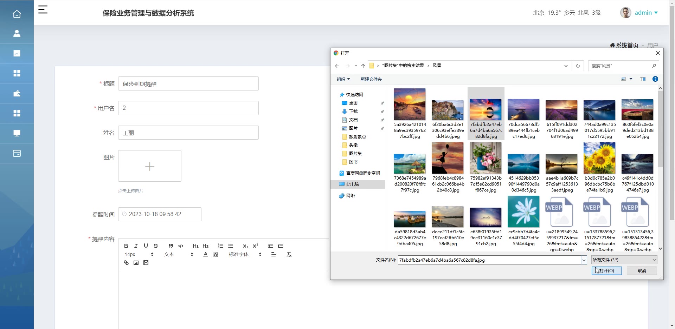Insert a video in the editor
This screenshot has height=329, width=675.
[146, 263]
